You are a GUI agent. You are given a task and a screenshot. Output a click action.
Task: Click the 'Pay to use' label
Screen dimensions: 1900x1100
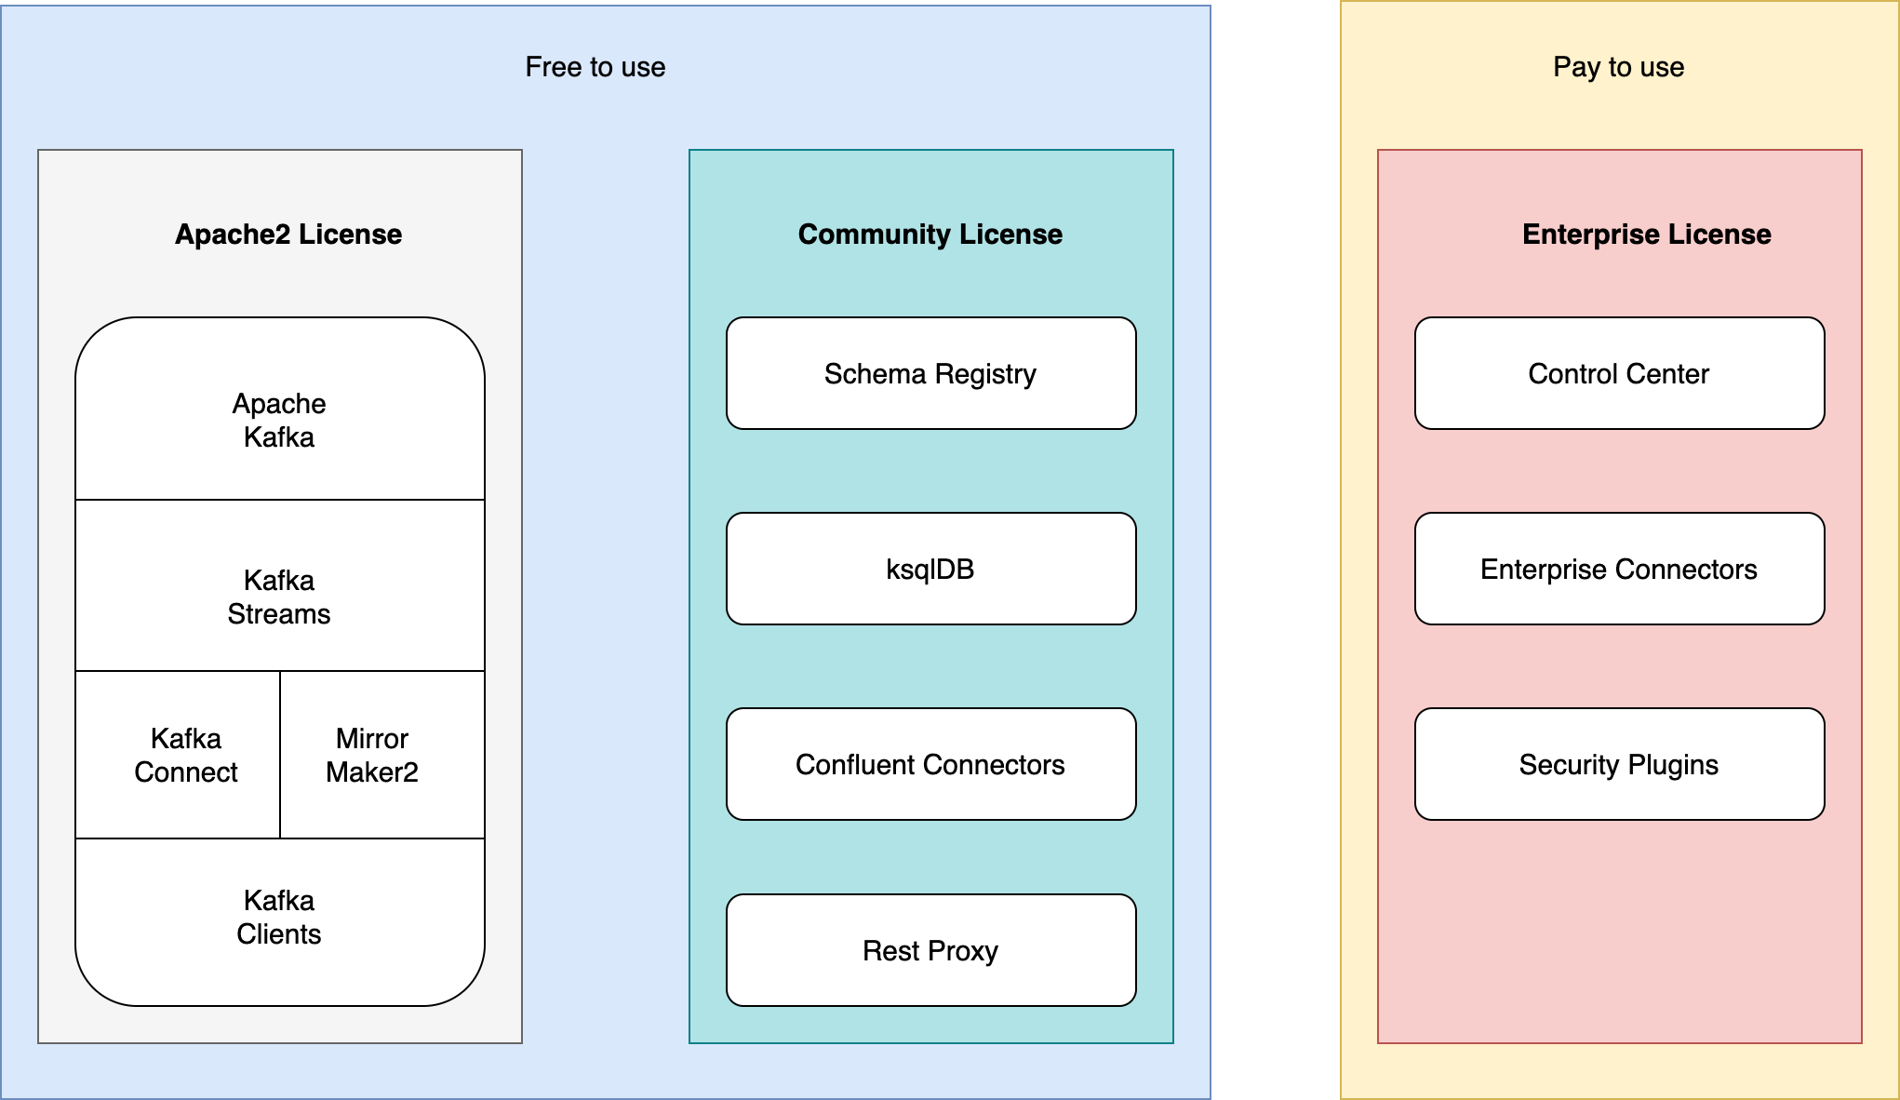[x=1619, y=67]
